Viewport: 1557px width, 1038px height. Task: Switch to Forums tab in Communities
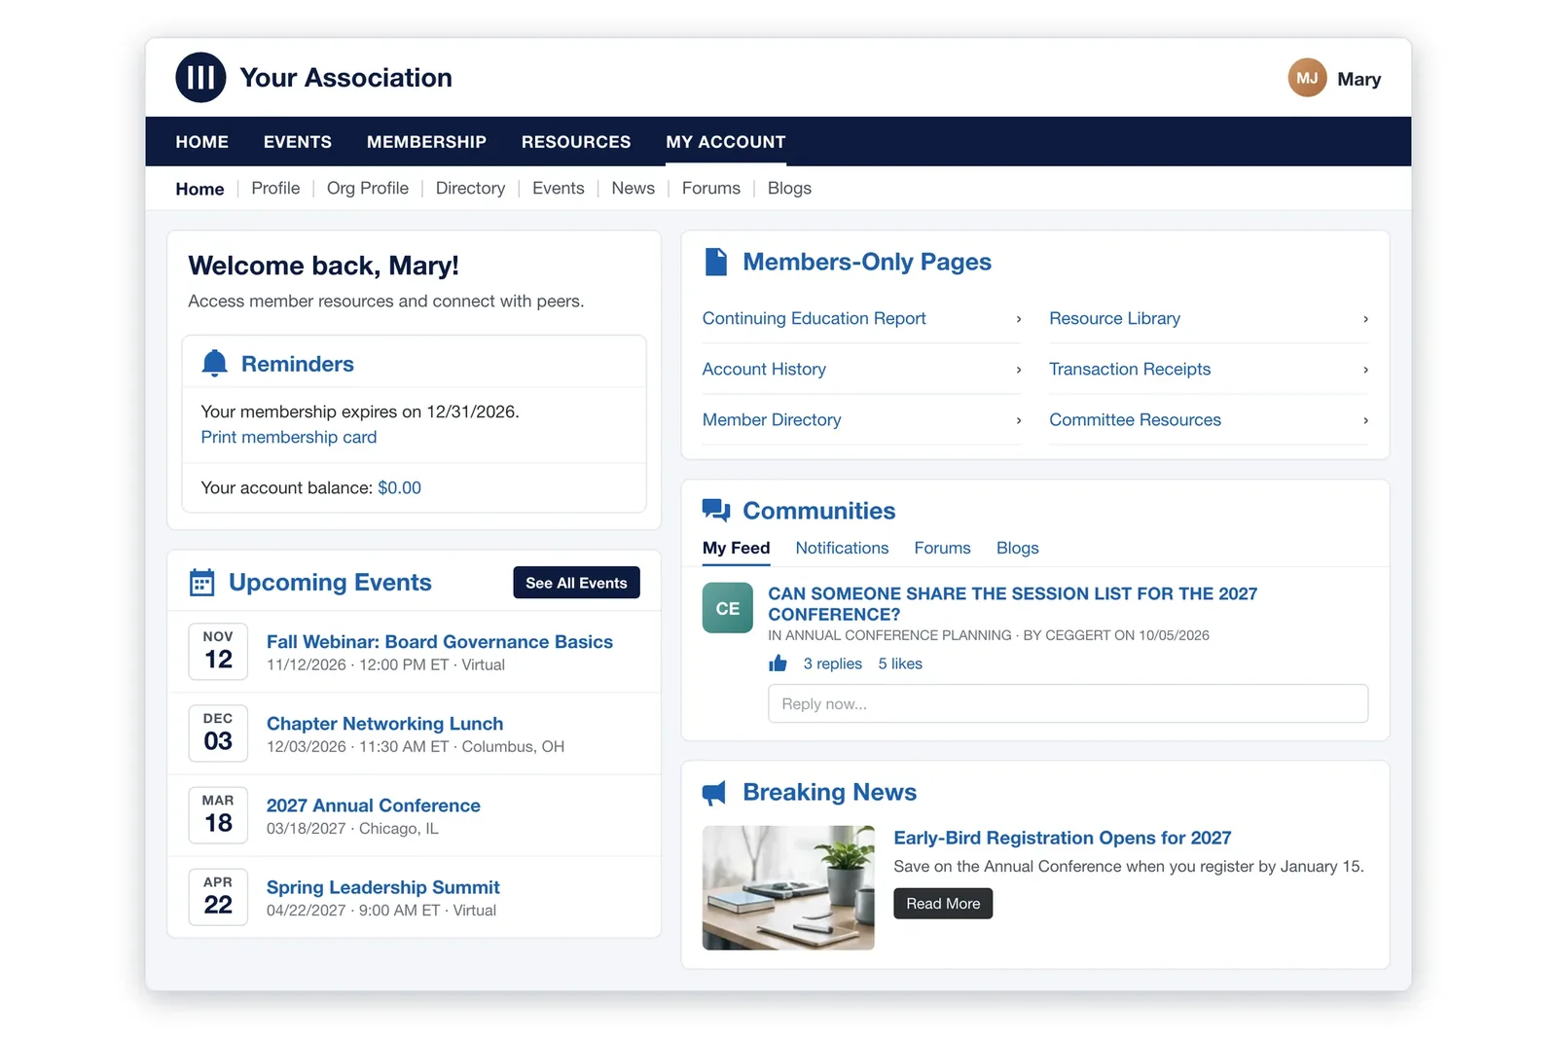click(x=942, y=548)
